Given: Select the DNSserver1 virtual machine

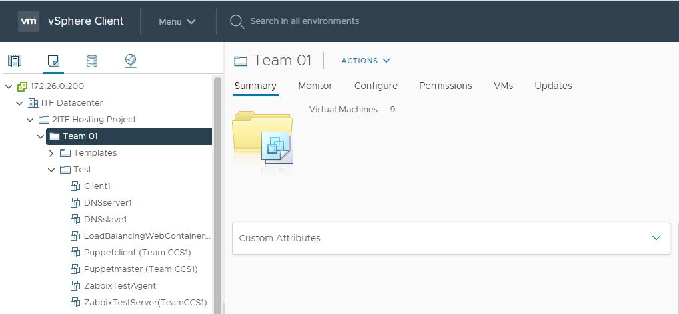Looking at the screenshot, I should point(107,203).
